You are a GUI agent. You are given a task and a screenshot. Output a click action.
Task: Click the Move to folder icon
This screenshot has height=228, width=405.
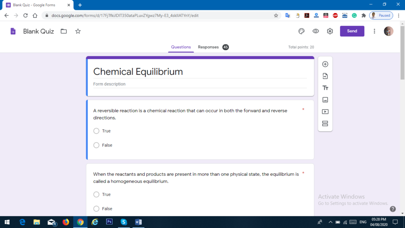pos(64,31)
